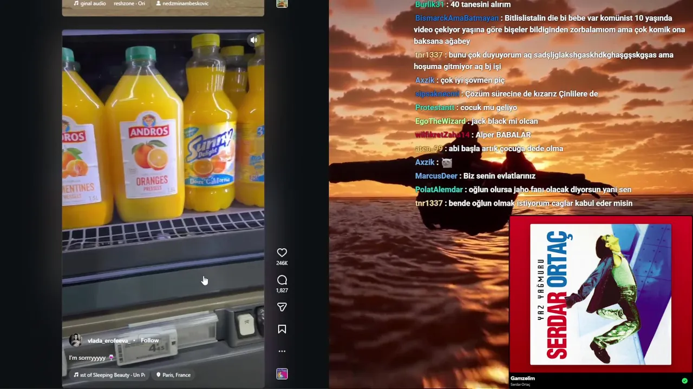Click the cat emote in Axzik's message
This screenshot has height=389, width=693.
coord(447,163)
